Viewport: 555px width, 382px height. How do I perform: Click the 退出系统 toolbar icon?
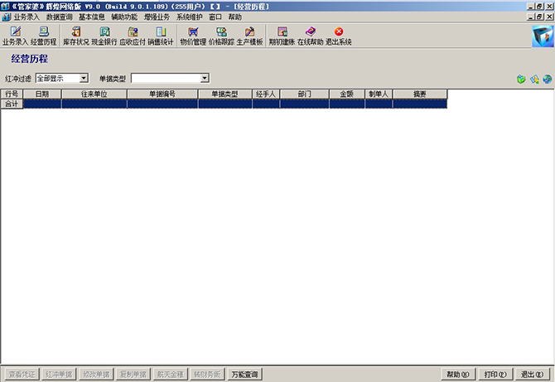[x=338, y=36]
